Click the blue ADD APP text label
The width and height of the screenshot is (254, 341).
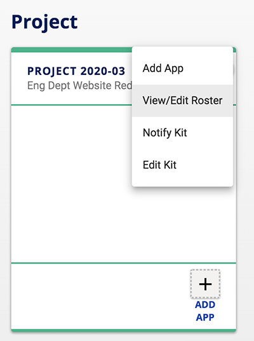(205, 311)
